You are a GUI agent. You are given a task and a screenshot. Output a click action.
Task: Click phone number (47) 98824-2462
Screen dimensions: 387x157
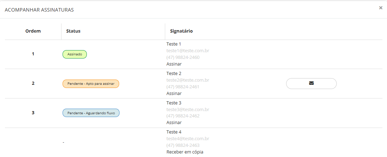(183, 116)
